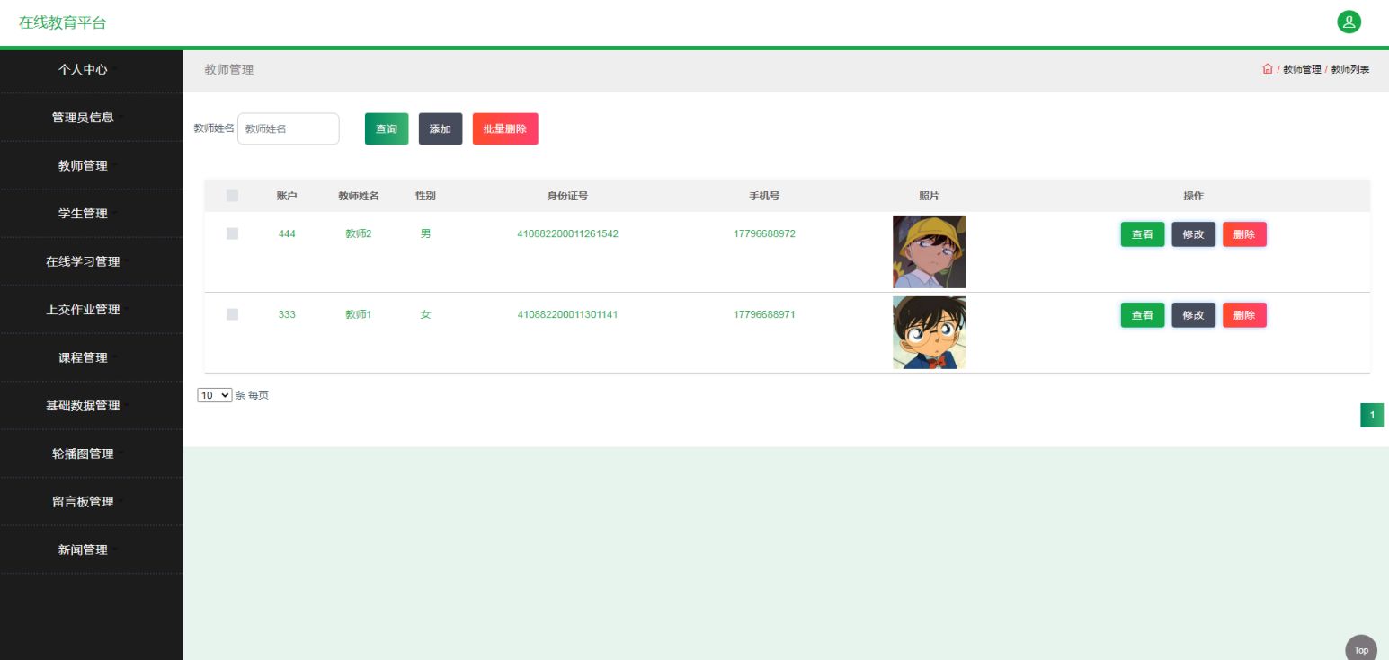The width and height of the screenshot is (1389, 660).
Task: Click the Top scroll-back button
Action: (x=1360, y=650)
